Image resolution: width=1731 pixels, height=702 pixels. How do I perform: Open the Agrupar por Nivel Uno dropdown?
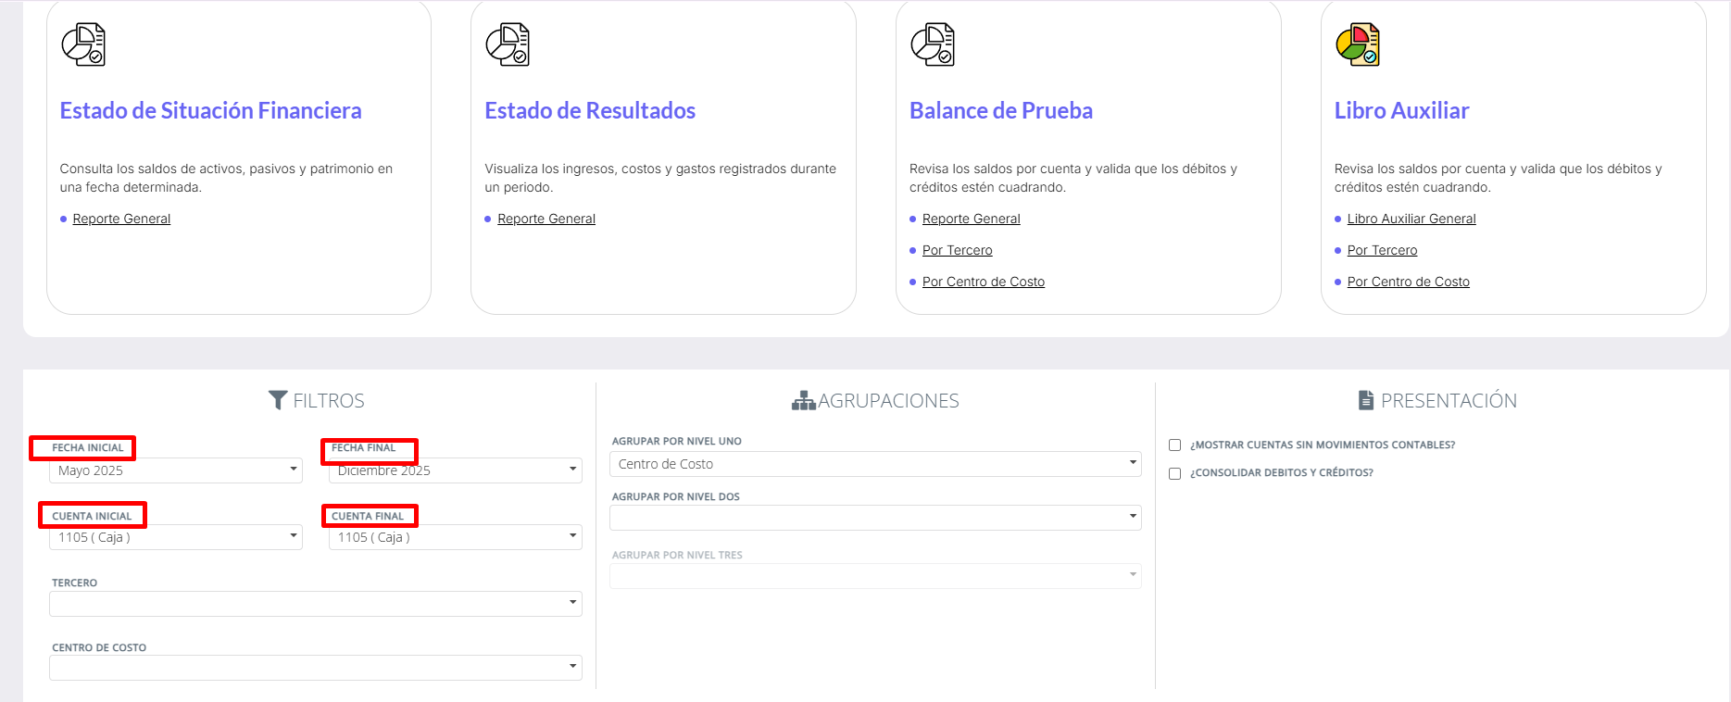click(874, 464)
